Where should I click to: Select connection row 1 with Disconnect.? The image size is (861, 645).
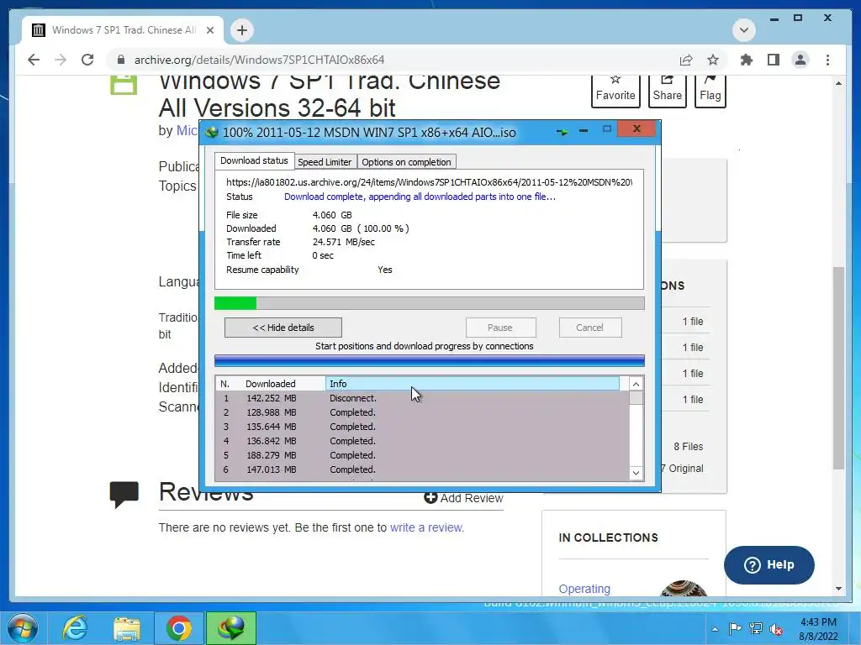point(422,398)
